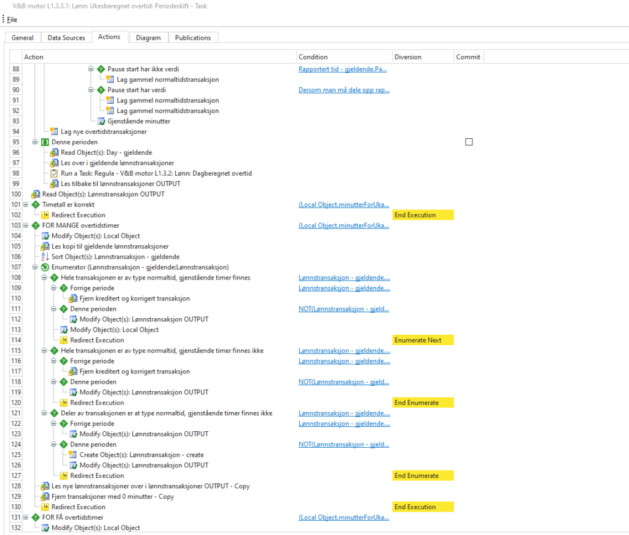629x535 pixels.
Task: Open the Rapportert tid - gjeldende condition link
Action: click(x=343, y=69)
